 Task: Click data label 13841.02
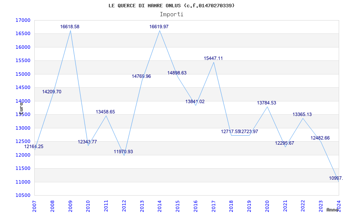195,101
